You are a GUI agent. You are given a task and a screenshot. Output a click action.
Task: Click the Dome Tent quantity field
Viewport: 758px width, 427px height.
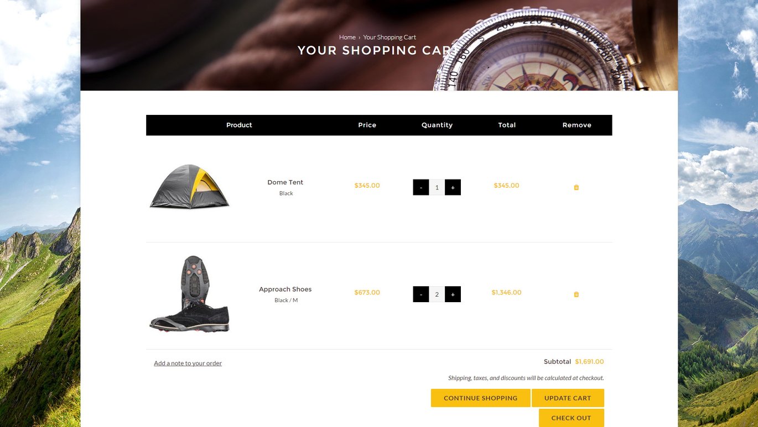coord(437,187)
